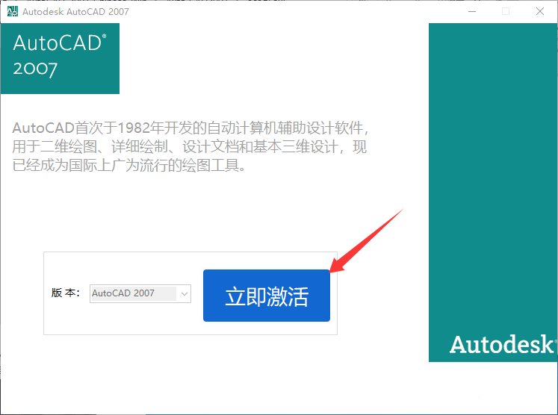This screenshot has width=558, height=415.
Task: Click the disabled maximize window button
Action: [506, 11]
